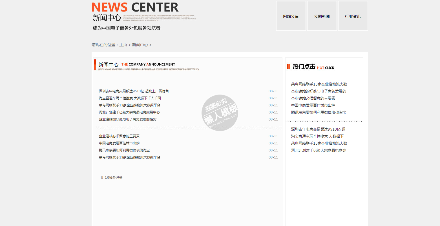This screenshot has height=226, width=440.
Task: Click the orange icon beside 热门点击 heading
Action: (x=288, y=66)
